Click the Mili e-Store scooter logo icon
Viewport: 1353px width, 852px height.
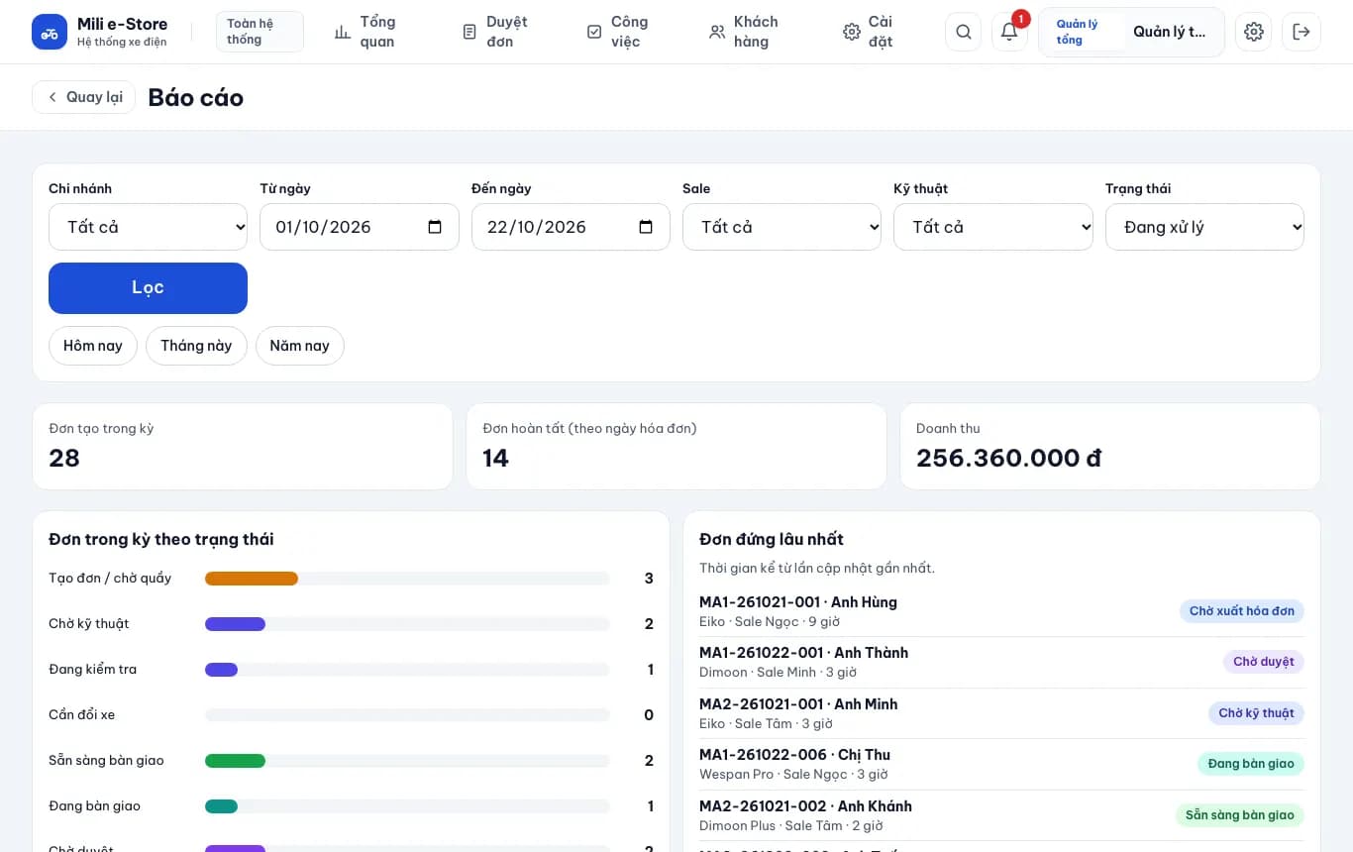[x=50, y=32]
